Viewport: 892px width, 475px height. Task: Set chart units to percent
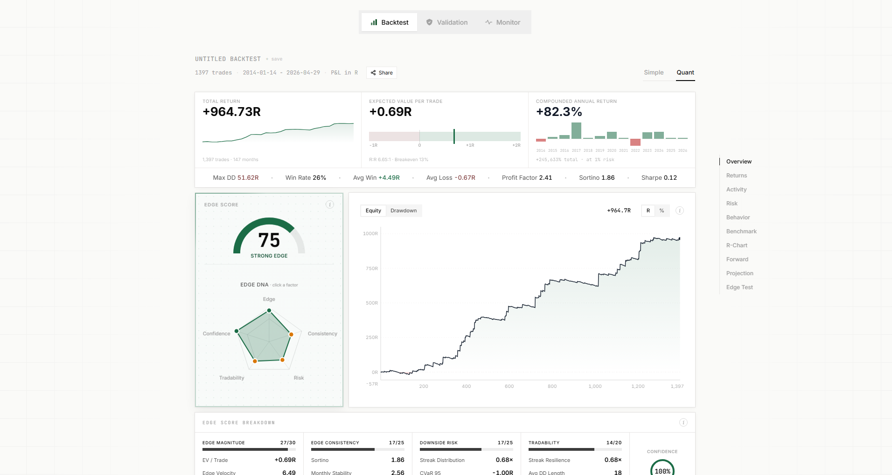pyautogui.click(x=662, y=210)
